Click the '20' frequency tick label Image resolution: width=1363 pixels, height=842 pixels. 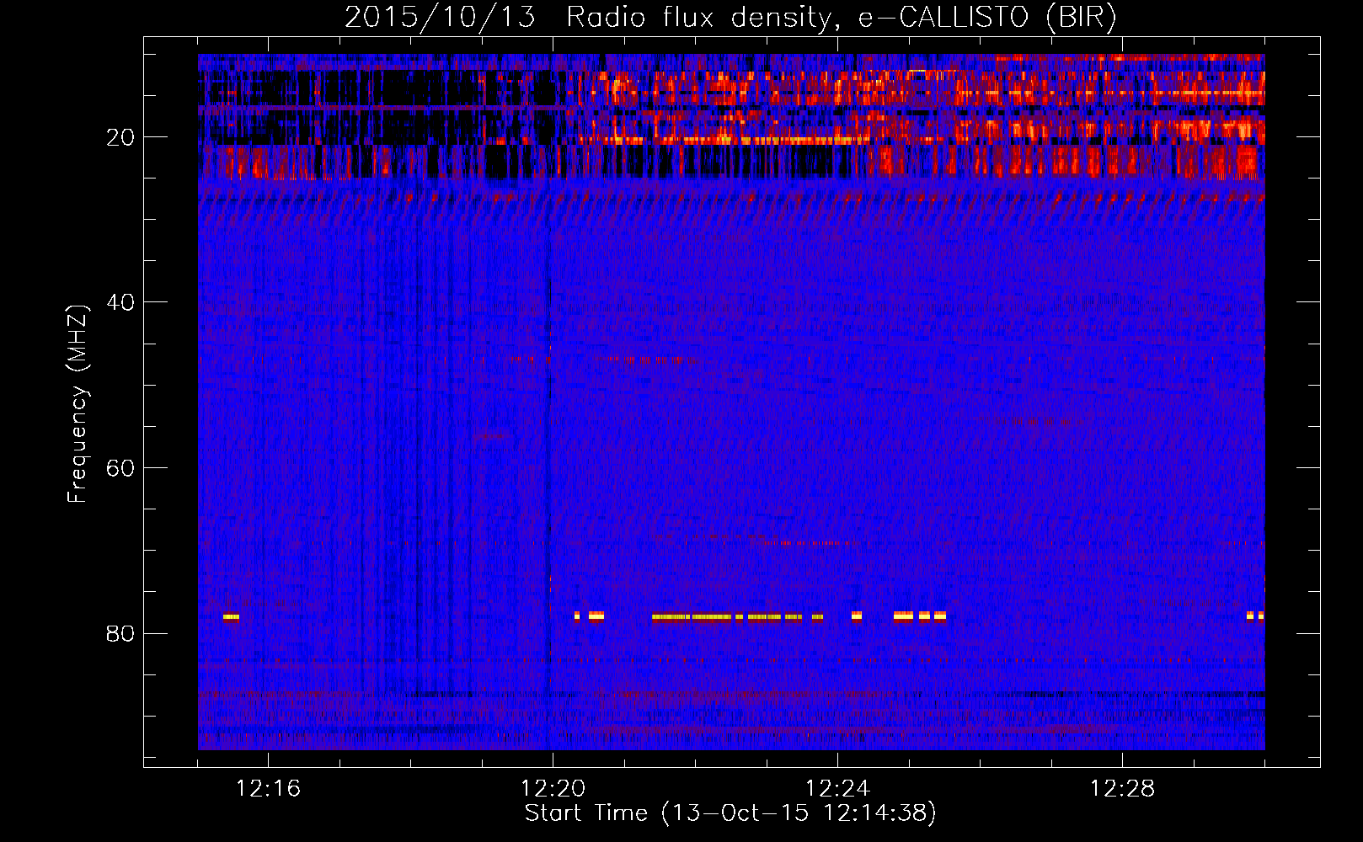pyautogui.click(x=120, y=137)
